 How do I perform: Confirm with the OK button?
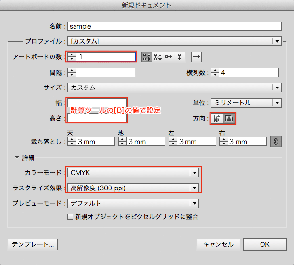tap(264, 244)
